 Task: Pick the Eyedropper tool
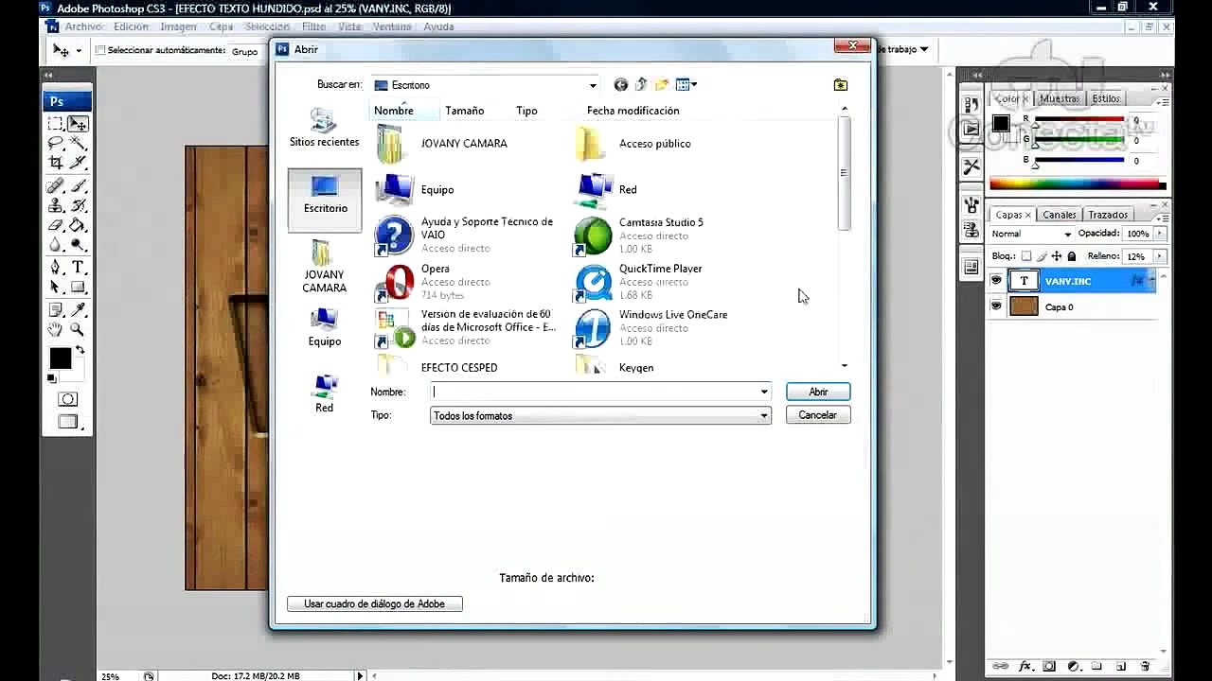[x=78, y=309]
